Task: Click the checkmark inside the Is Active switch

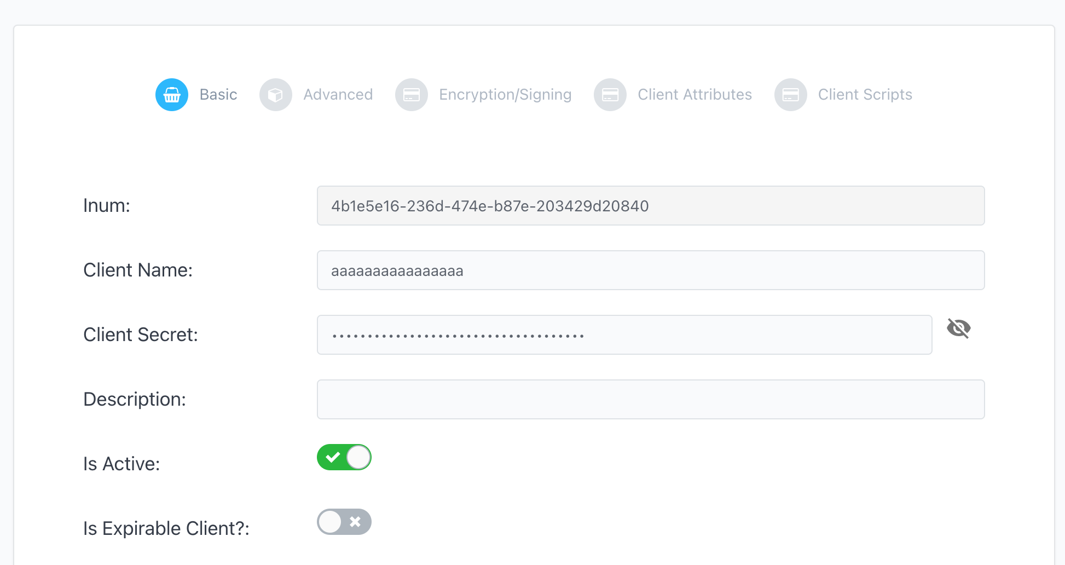Action: coord(332,457)
